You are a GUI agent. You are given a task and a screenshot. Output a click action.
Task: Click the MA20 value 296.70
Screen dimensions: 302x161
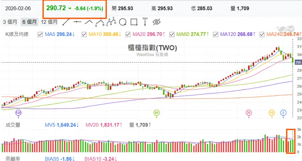154,34
